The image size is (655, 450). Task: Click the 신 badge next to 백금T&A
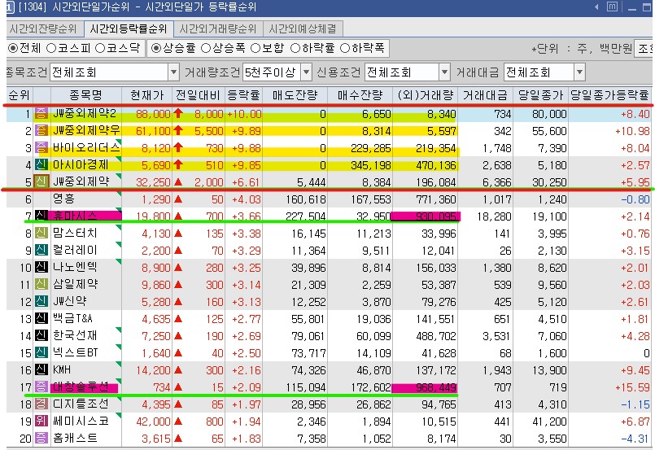tap(41, 318)
